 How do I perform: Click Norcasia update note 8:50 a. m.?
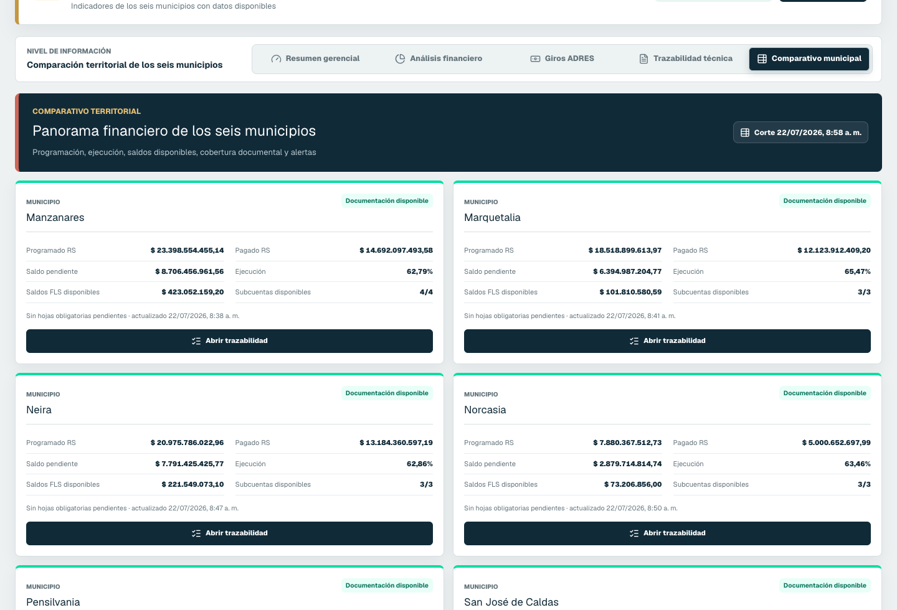point(571,509)
